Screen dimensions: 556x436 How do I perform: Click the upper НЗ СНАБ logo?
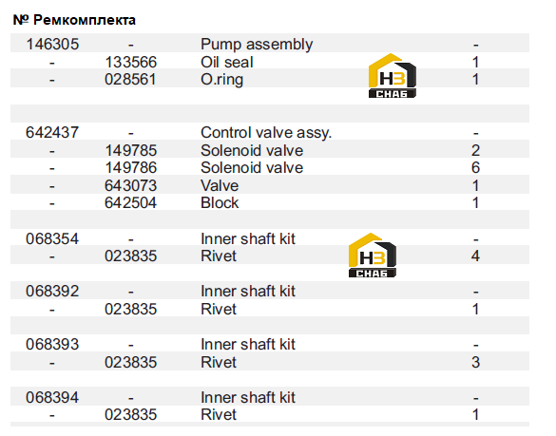(393, 75)
